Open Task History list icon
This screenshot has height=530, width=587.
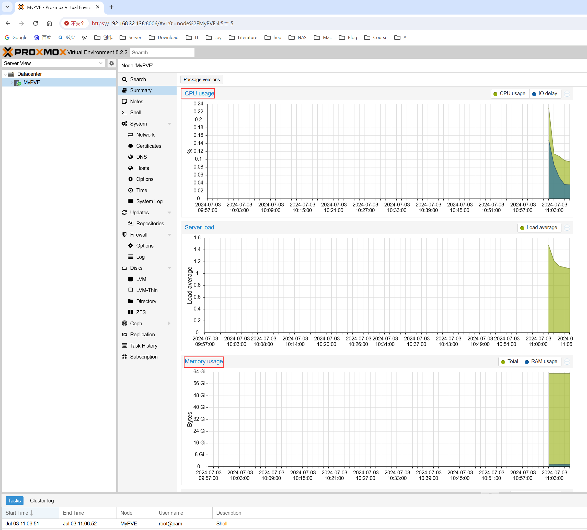[x=124, y=346]
